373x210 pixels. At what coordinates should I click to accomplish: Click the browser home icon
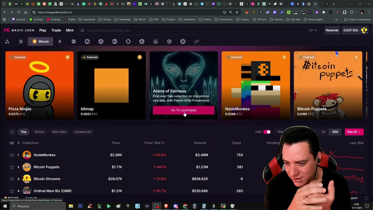click(26, 12)
